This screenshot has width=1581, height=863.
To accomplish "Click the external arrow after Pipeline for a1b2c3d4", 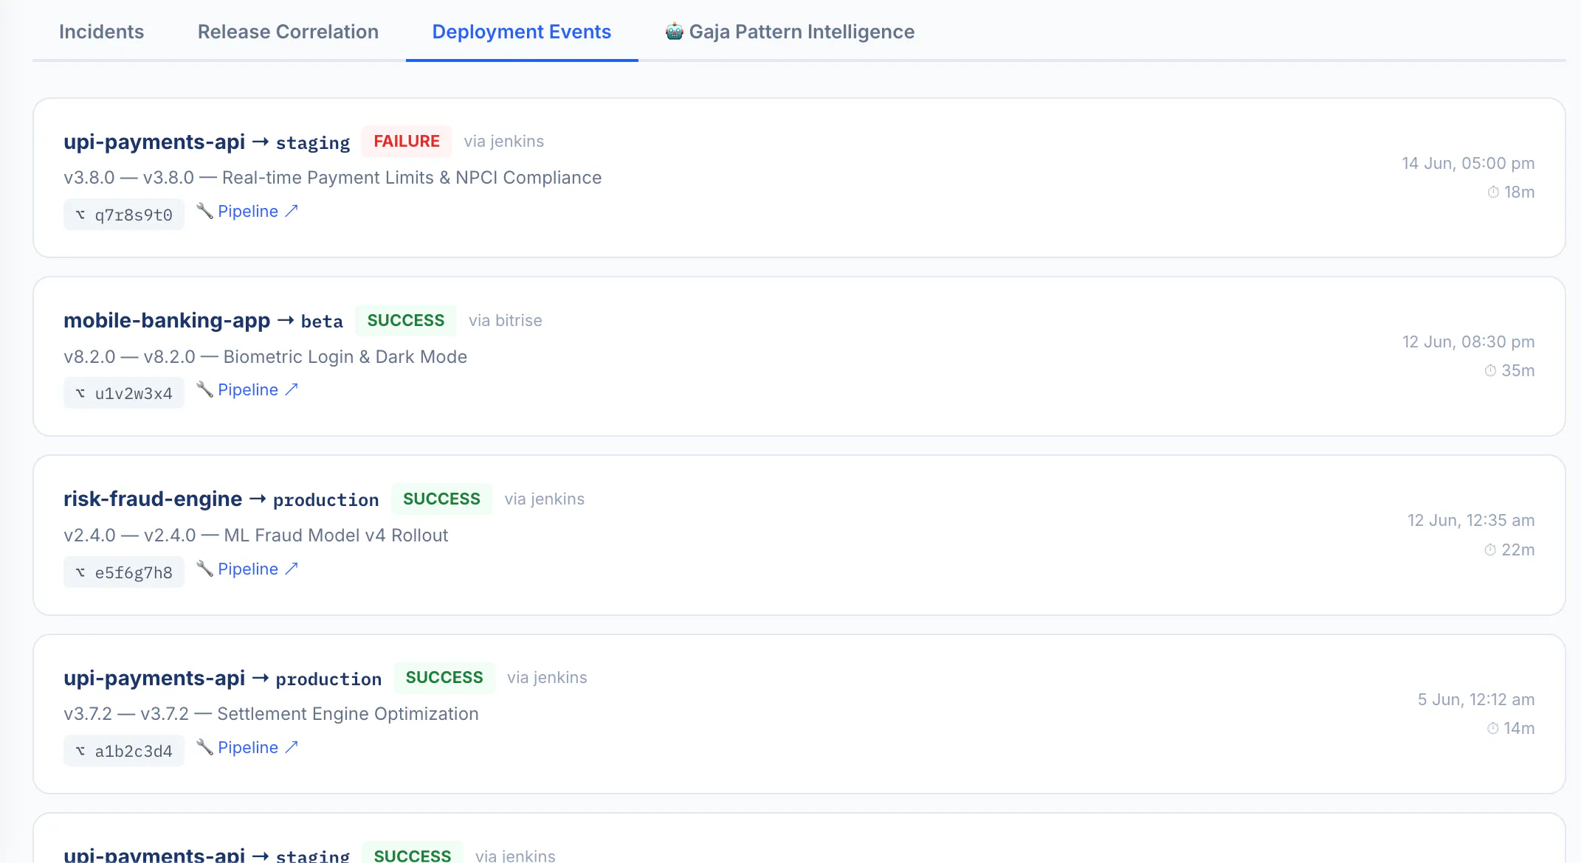I will coord(292,747).
